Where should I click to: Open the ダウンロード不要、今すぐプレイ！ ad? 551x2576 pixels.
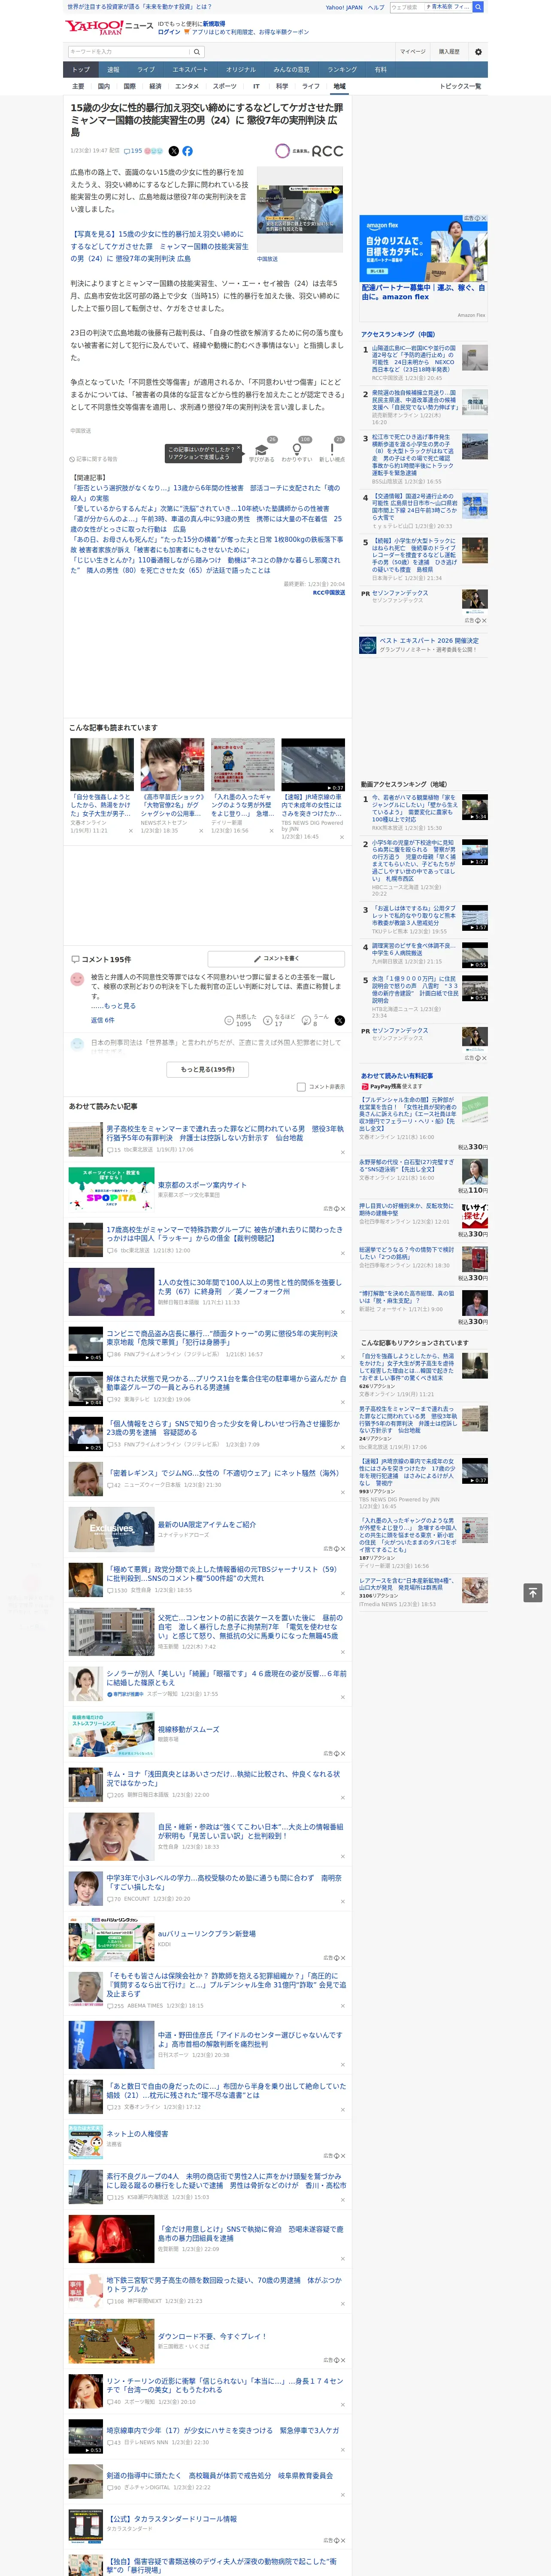pyautogui.click(x=212, y=2336)
